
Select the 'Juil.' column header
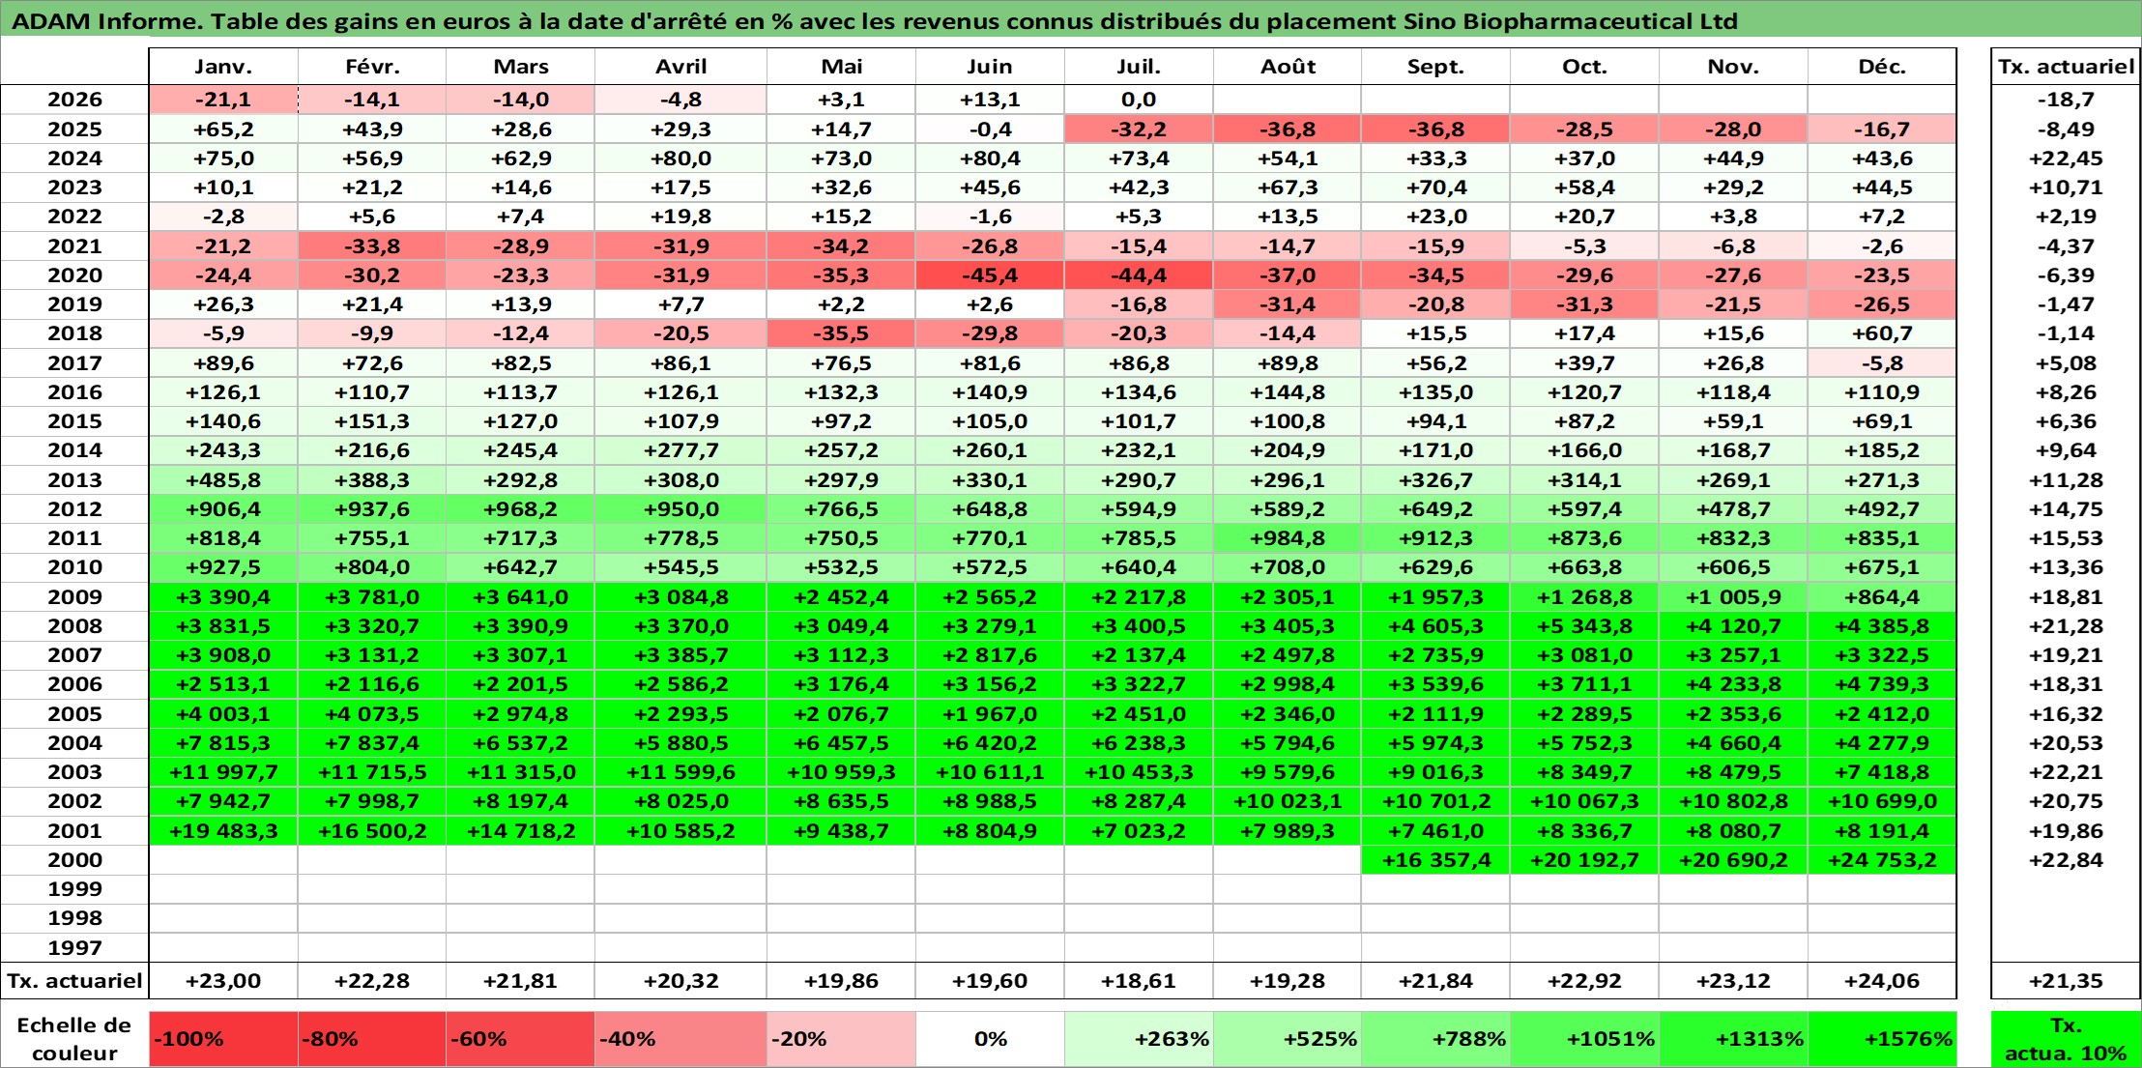point(1139,67)
